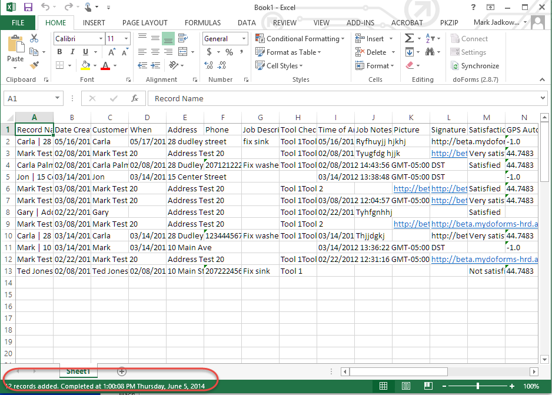Click the Paste clipboard icon
The image size is (552, 395).
(x=15, y=44)
